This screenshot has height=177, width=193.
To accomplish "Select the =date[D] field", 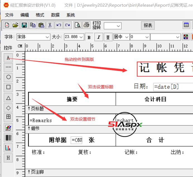I will (x=173, y=87).
